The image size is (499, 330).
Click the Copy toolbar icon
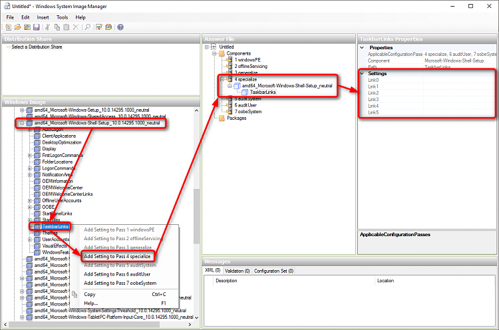click(x=57, y=27)
